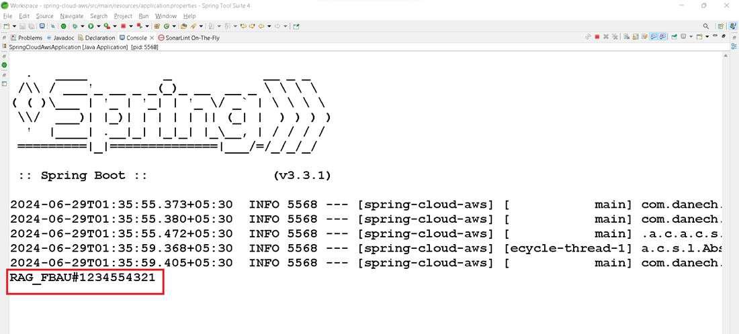739x334 pixels.
Task: Click the green Boot Dashboard icon in left trim
Action: [4, 64]
